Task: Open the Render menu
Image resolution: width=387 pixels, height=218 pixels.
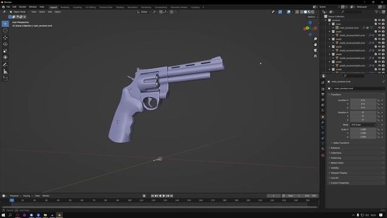Action: [x=22, y=7]
